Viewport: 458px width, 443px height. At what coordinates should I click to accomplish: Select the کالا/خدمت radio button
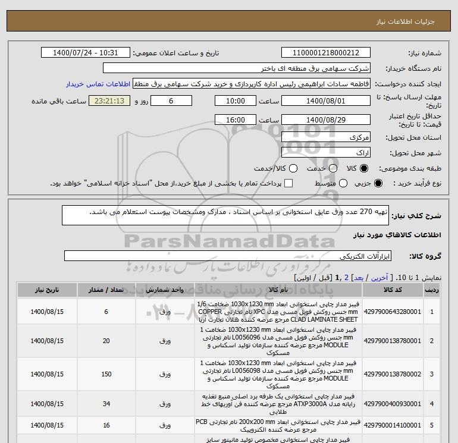[x=293, y=168]
